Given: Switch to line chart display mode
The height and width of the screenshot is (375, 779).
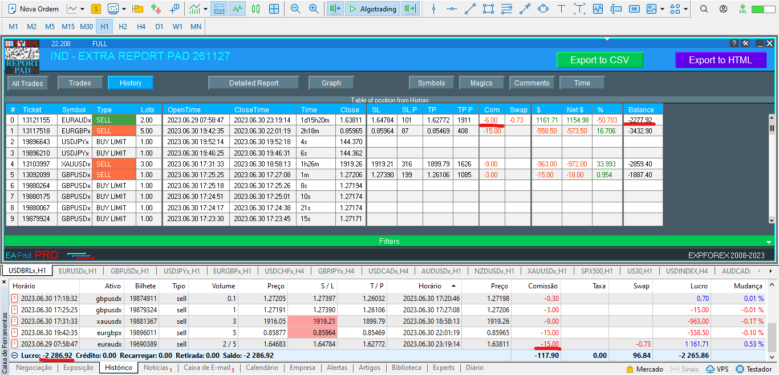Looking at the screenshot, I should 238,9.
